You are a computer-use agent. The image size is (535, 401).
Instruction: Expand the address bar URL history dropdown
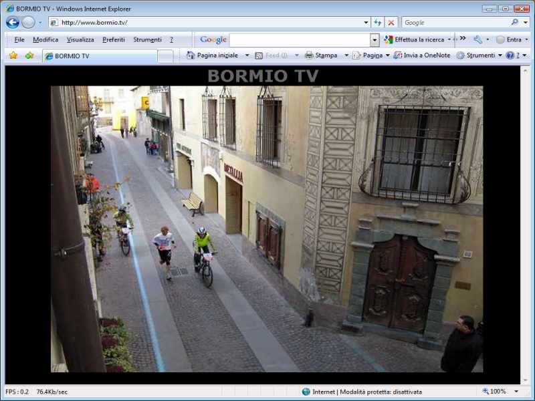click(366, 23)
